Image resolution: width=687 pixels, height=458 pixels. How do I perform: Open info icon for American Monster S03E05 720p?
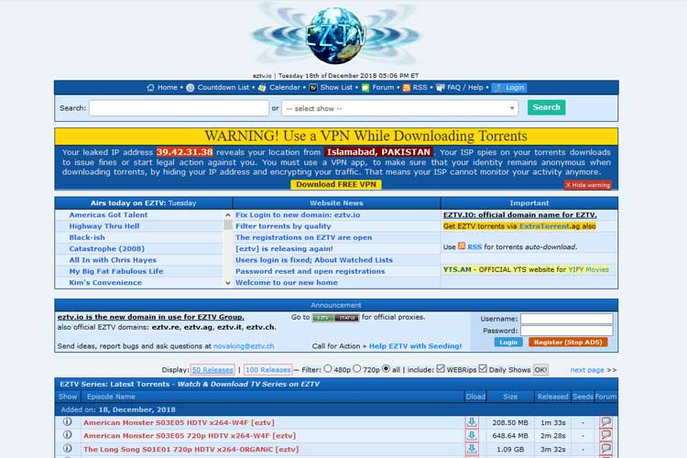pyautogui.click(x=67, y=435)
